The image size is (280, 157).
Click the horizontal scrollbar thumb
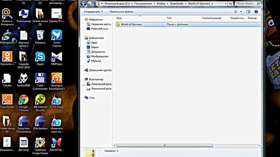click(164, 146)
